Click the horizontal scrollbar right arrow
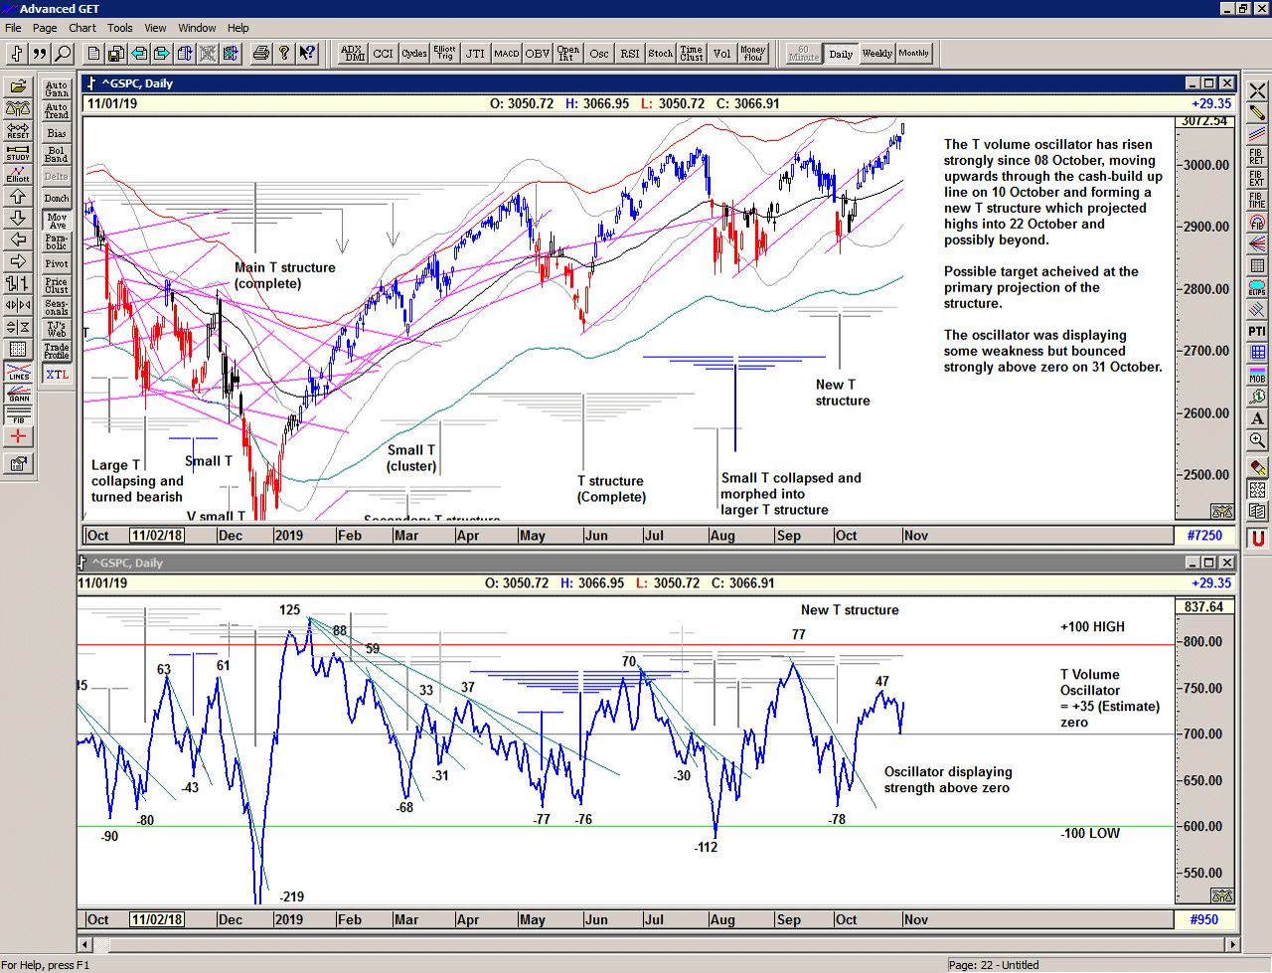This screenshot has width=1272, height=973. (x=1233, y=944)
